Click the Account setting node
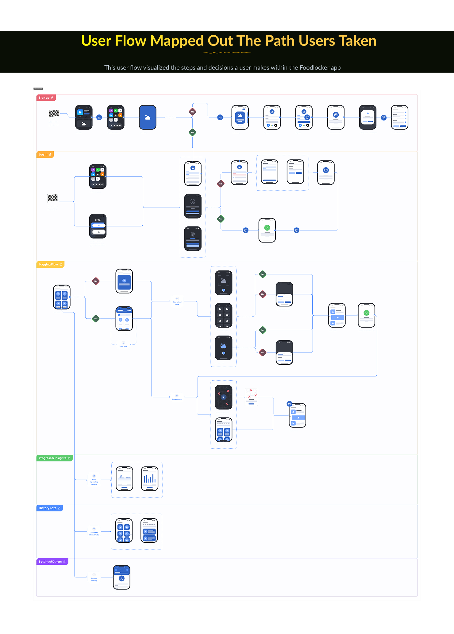The height and width of the screenshot is (634, 454). [94, 577]
